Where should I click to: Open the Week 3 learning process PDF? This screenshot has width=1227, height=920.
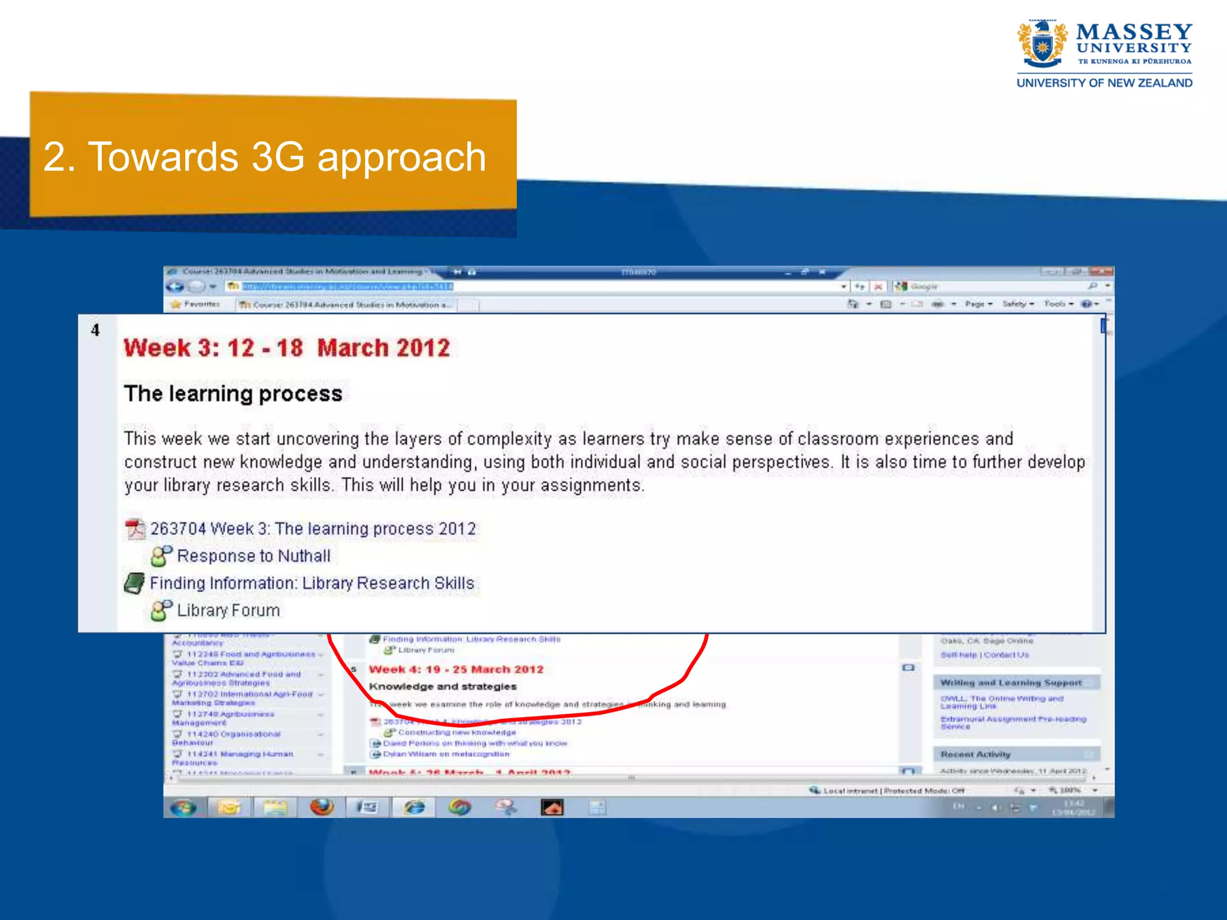point(313,529)
